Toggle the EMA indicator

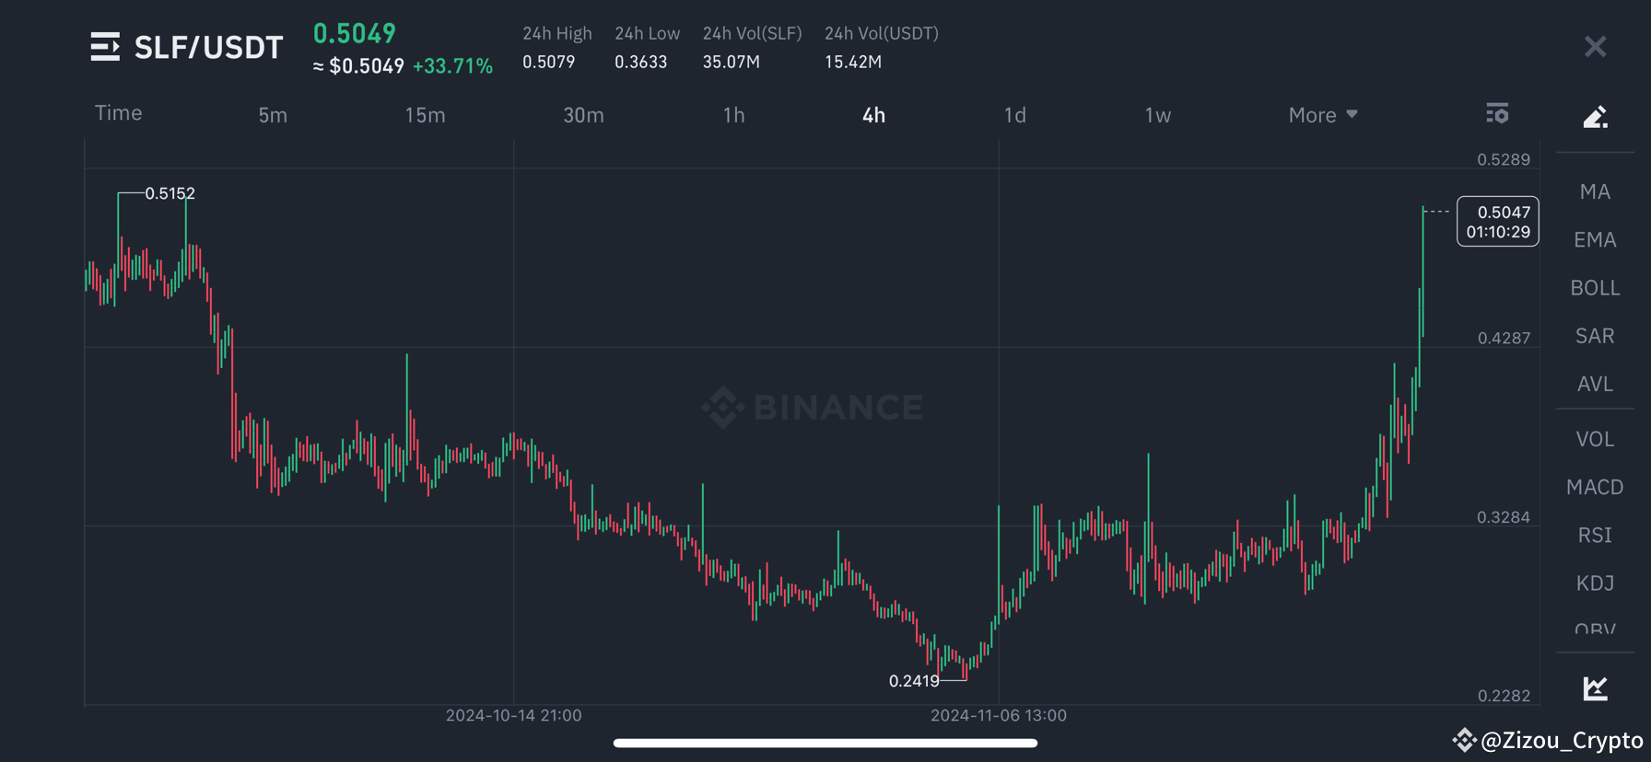click(x=1595, y=239)
